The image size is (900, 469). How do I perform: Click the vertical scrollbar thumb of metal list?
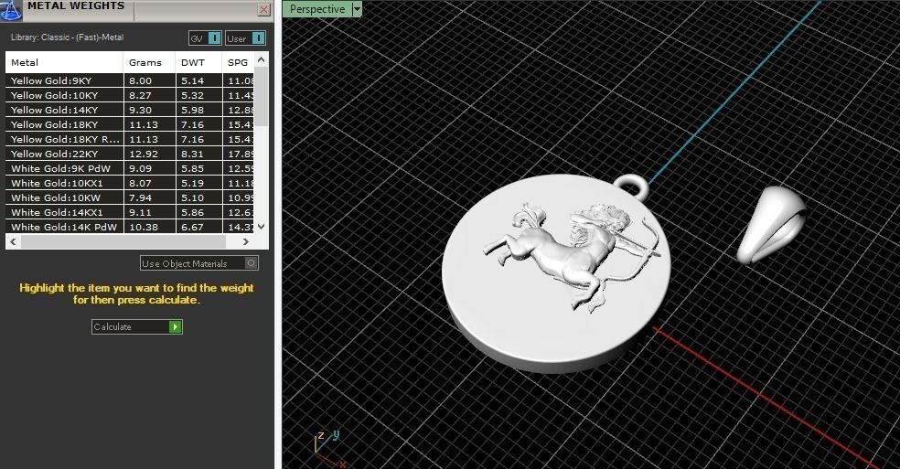tap(262, 96)
